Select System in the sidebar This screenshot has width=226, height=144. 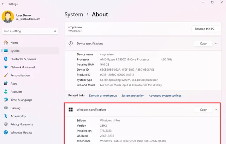pos(30,51)
